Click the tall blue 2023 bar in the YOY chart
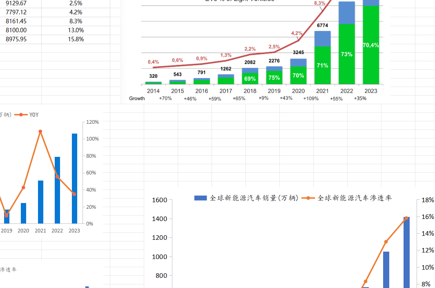Image resolution: width=435 pixels, height=288 pixels. [74, 179]
